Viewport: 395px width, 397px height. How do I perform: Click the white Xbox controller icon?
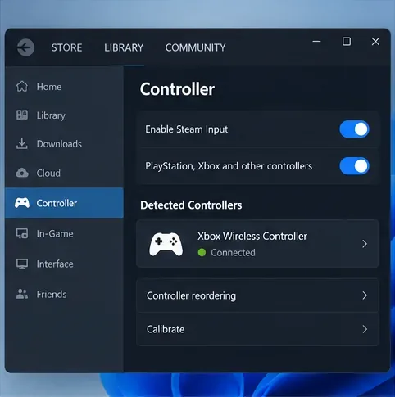pos(166,244)
